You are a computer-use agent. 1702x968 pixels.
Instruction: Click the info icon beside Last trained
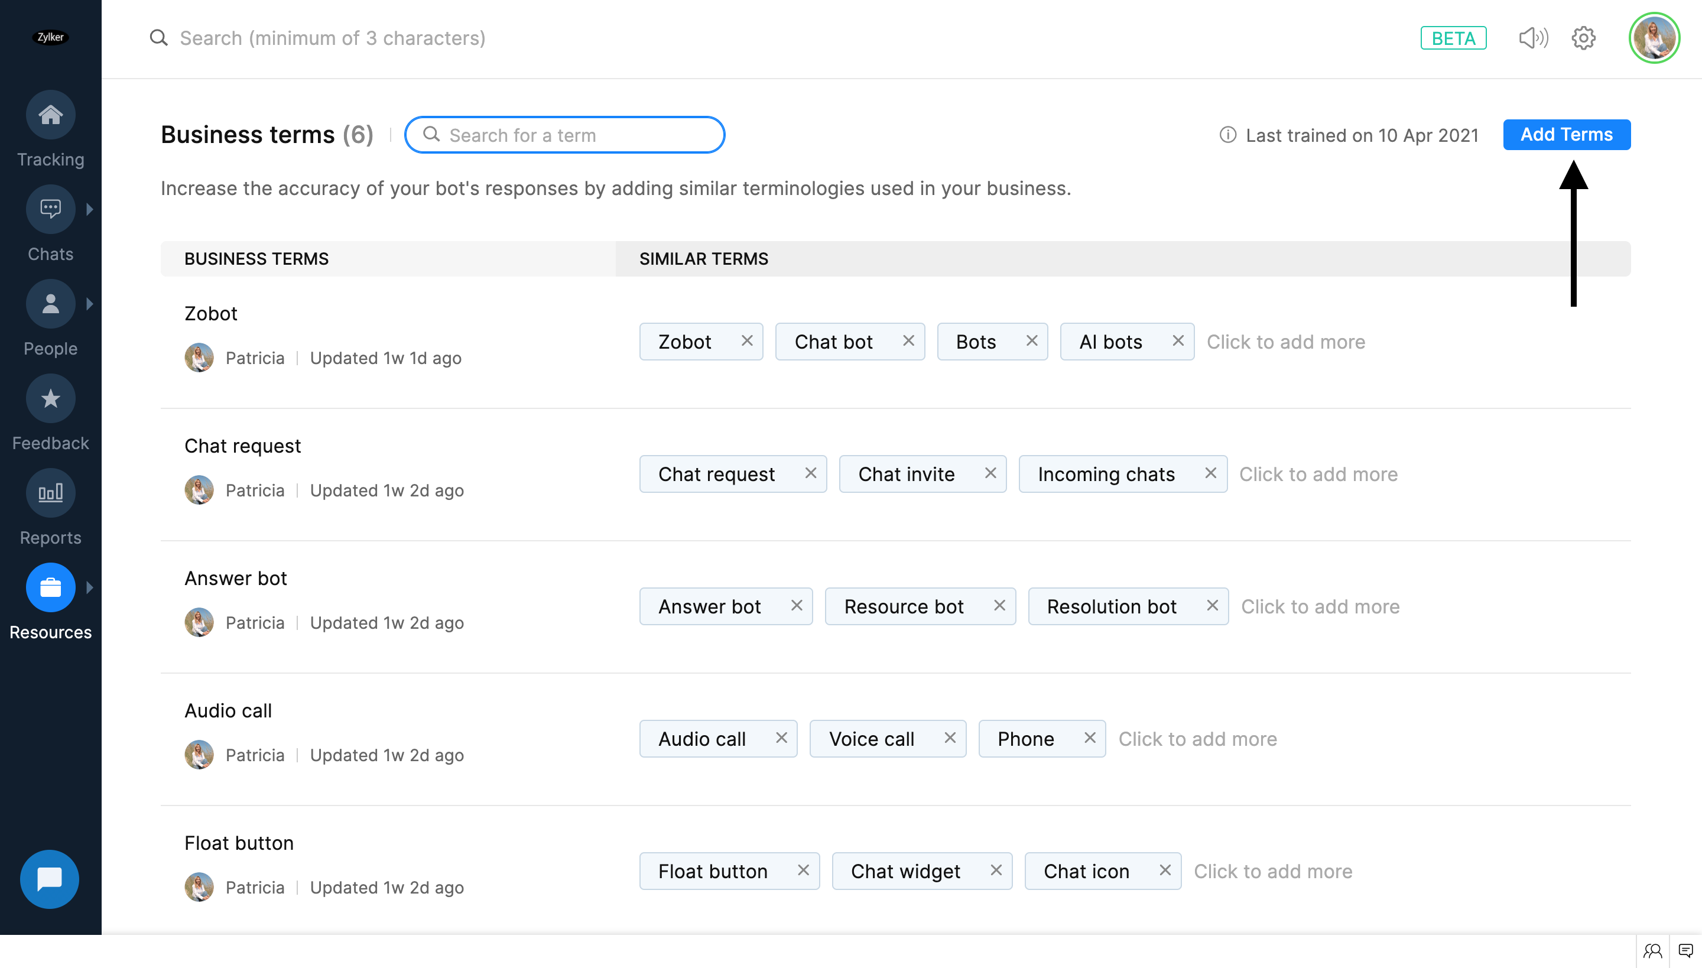point(1227,135)
